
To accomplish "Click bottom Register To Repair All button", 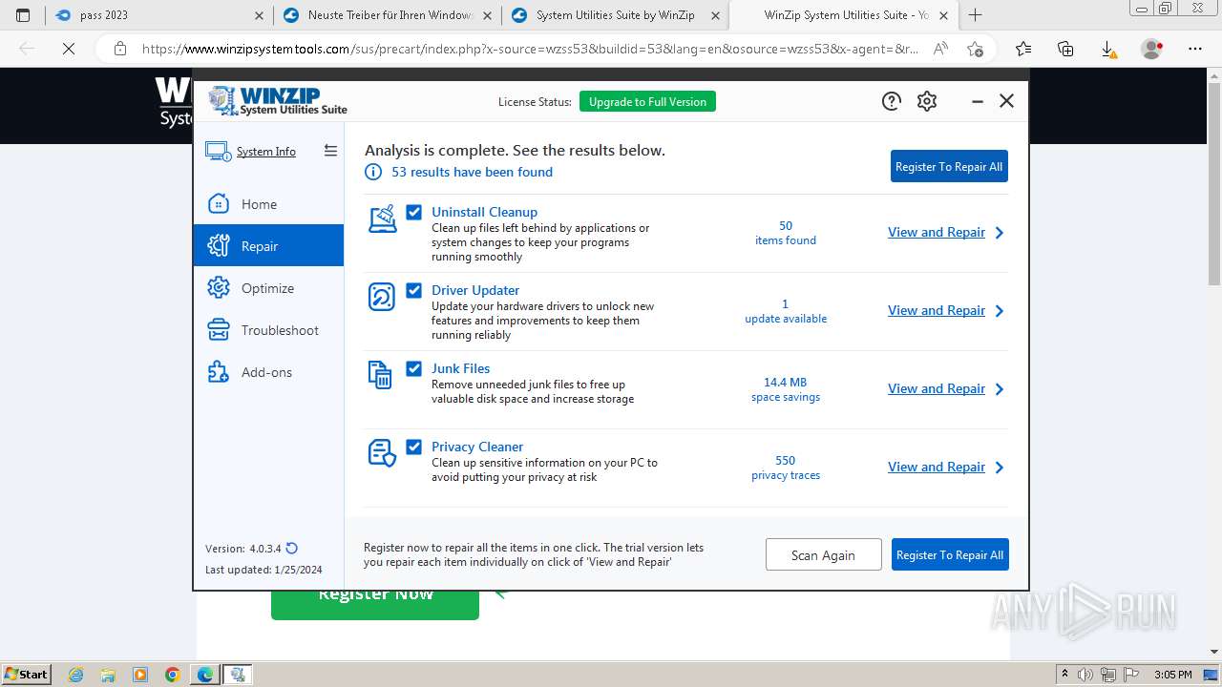I will click(950, 554).
